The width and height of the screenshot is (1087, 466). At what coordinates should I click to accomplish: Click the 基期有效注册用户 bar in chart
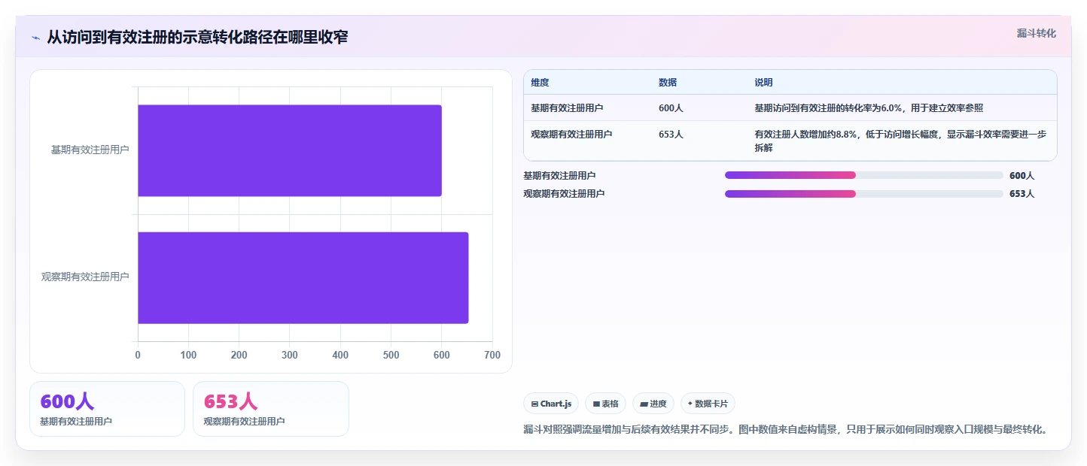pyautogui.click(x=290, y=150)
